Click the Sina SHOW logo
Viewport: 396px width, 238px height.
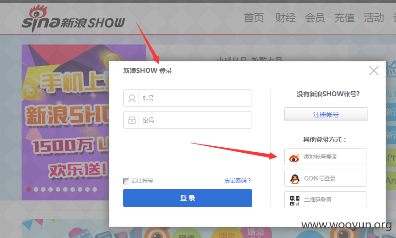tap(73, 19)
